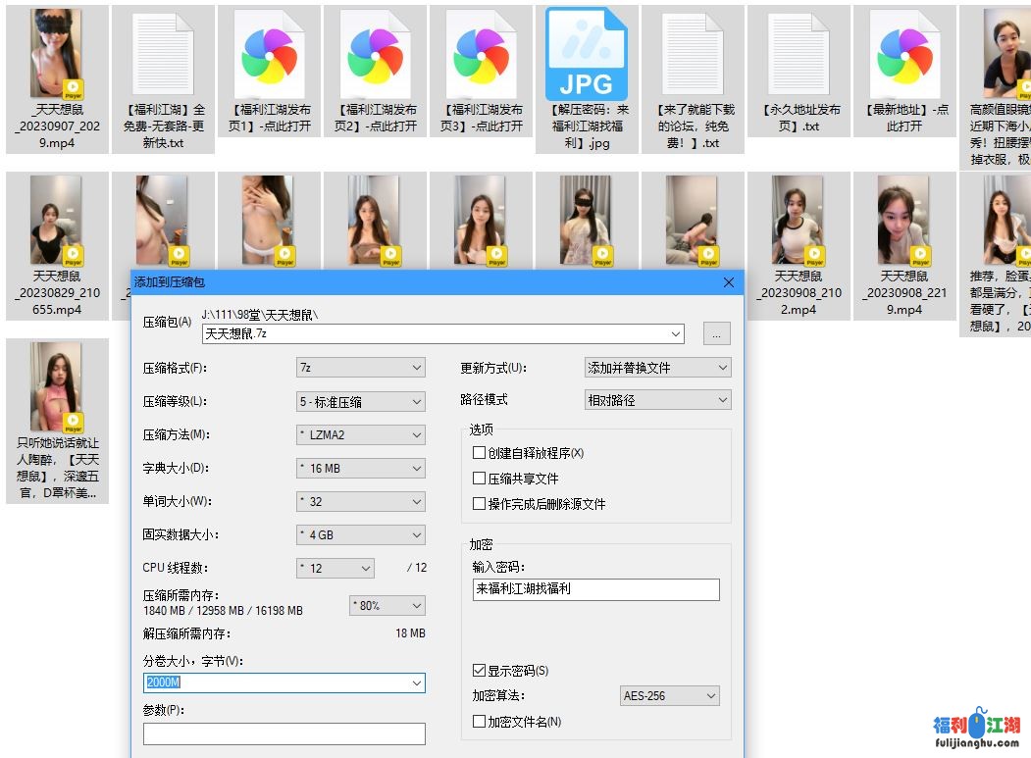
Task: Select the 【来了就能下载的论坛】 txt file
Action: pos(695,56)
